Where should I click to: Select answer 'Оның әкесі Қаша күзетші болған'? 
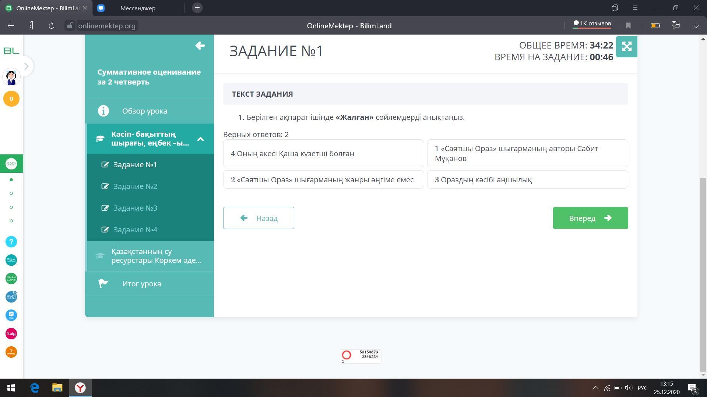[x=323, y=154]
